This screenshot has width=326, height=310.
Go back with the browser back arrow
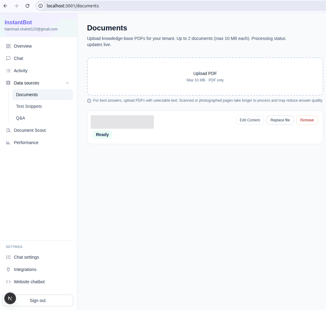pos(6,6)
